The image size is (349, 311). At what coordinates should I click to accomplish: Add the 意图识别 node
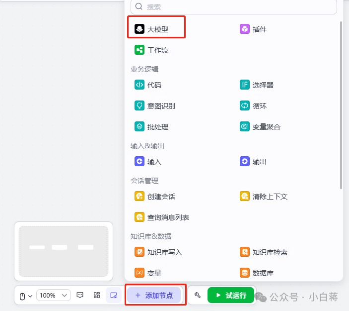(155, 106)
